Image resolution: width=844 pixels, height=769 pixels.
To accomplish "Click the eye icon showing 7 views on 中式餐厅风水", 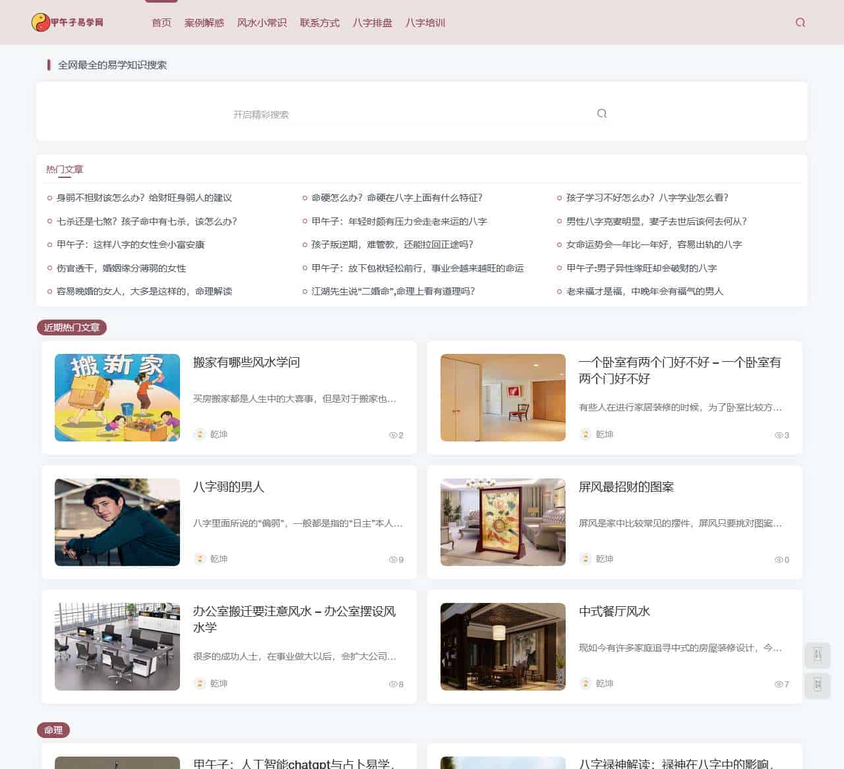I will (778, 684).
